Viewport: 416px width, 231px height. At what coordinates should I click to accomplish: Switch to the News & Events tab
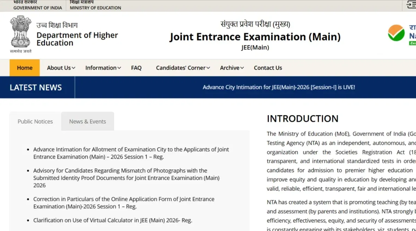point(87,122)
